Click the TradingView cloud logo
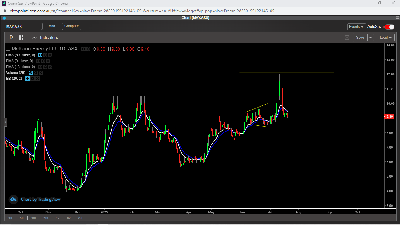 [13, 200]
